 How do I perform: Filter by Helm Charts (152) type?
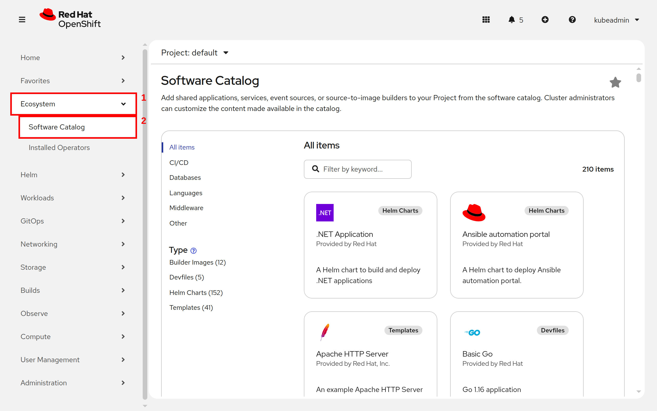coord(196,293)
